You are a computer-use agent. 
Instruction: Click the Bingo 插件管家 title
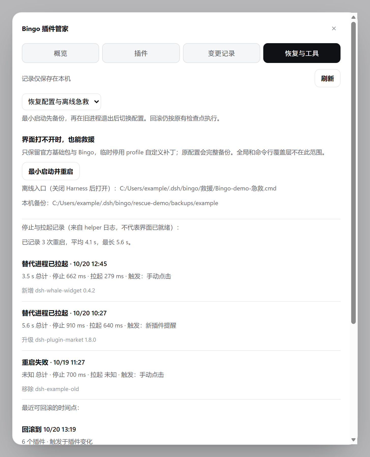click(x=45, y=29)
